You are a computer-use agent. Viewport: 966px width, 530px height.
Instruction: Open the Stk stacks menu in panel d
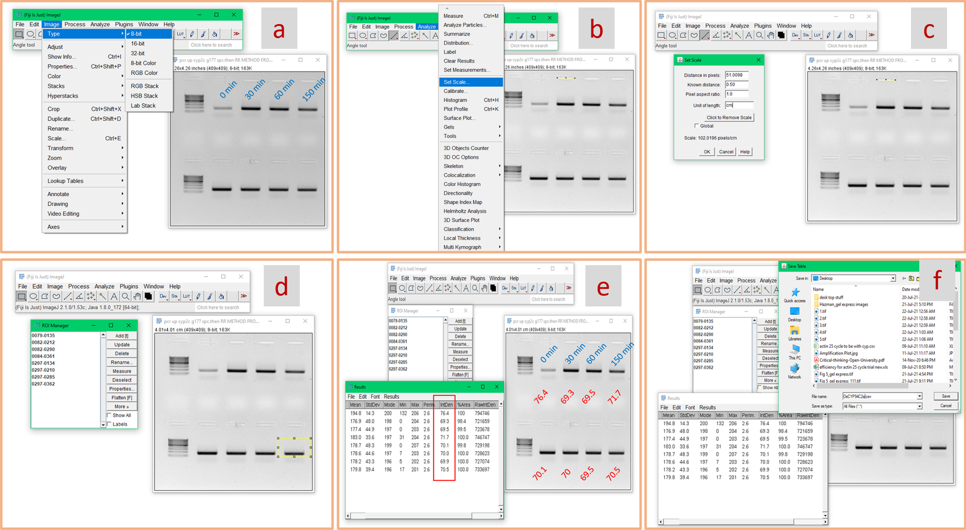175,297
